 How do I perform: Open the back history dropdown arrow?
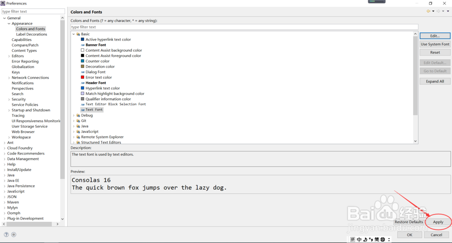(433, 11)
